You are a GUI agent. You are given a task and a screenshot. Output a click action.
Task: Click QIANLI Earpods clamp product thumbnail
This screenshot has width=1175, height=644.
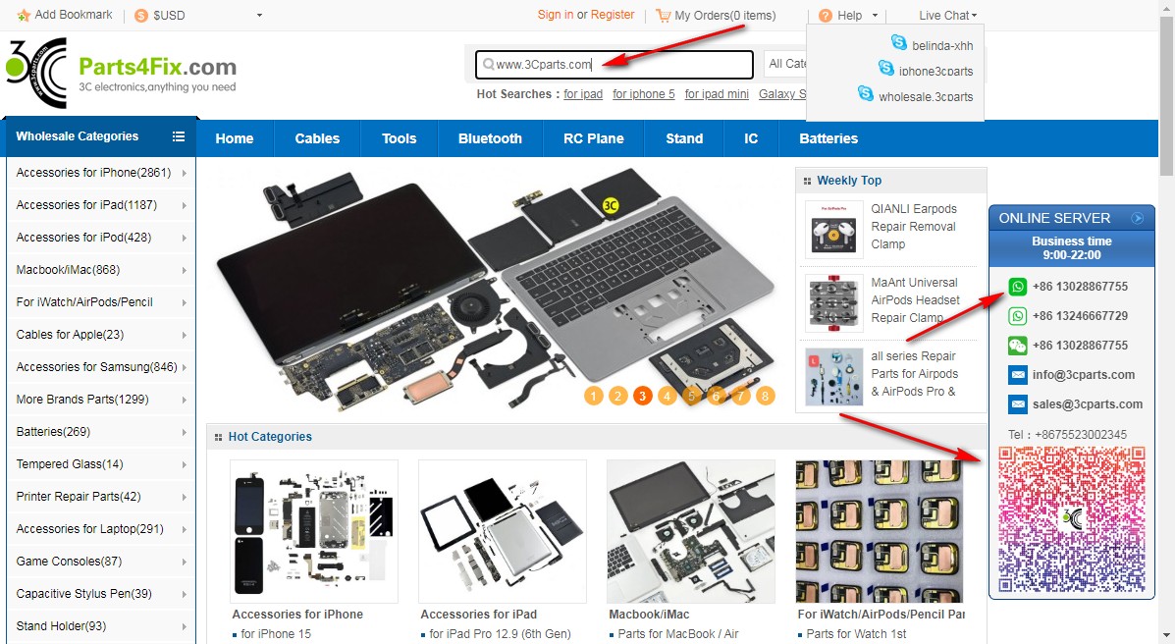[833, 230]
